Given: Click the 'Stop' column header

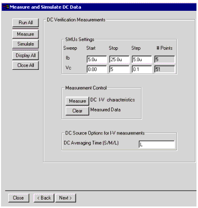Looking at the screenshot, I should pos(113,48).
